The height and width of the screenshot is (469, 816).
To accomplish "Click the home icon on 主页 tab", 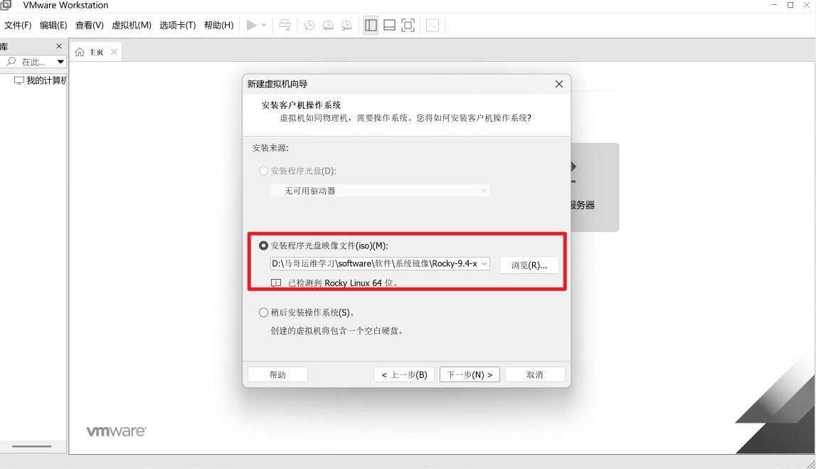I will (80, 52).
